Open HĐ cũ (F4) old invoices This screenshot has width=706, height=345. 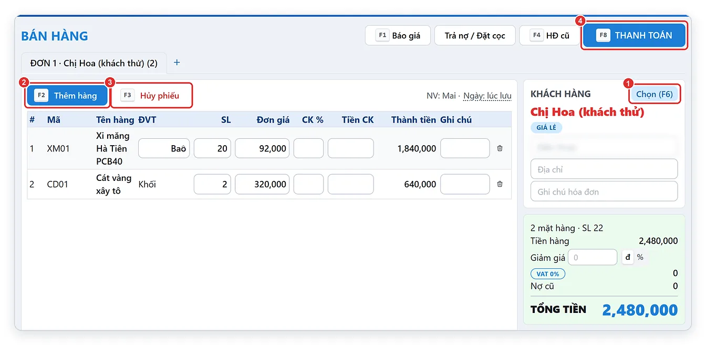point(550,36)
